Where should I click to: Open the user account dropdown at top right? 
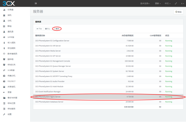(182, 4)
